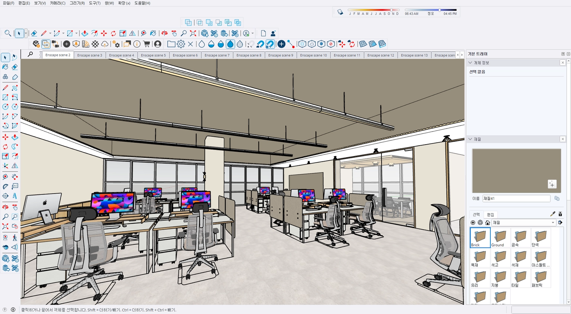Click the create new material plus button
The height and width of the screenshot is (314, 571).
click(x=473, y=222)
